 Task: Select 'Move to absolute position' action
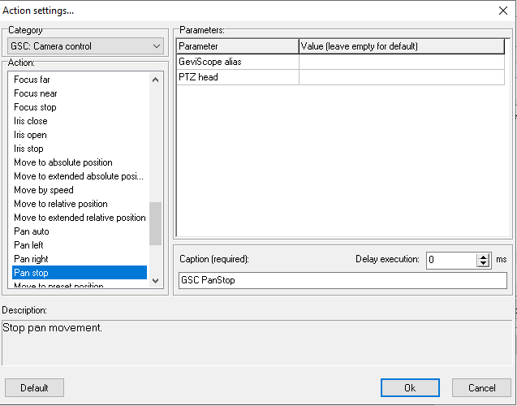[x=63, y=162]
